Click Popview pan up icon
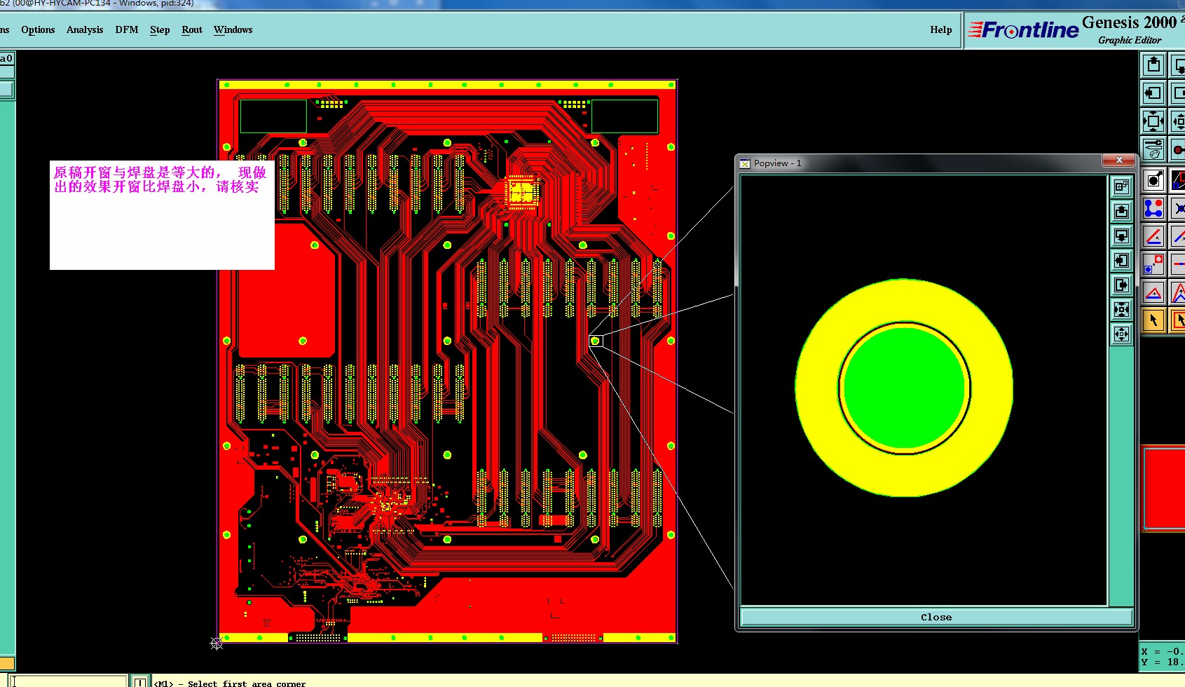 coord(1121,211)
